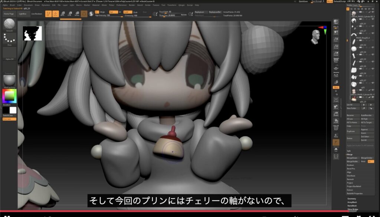
Task: Open the Zplugin menu
Action: click(181, 5)
